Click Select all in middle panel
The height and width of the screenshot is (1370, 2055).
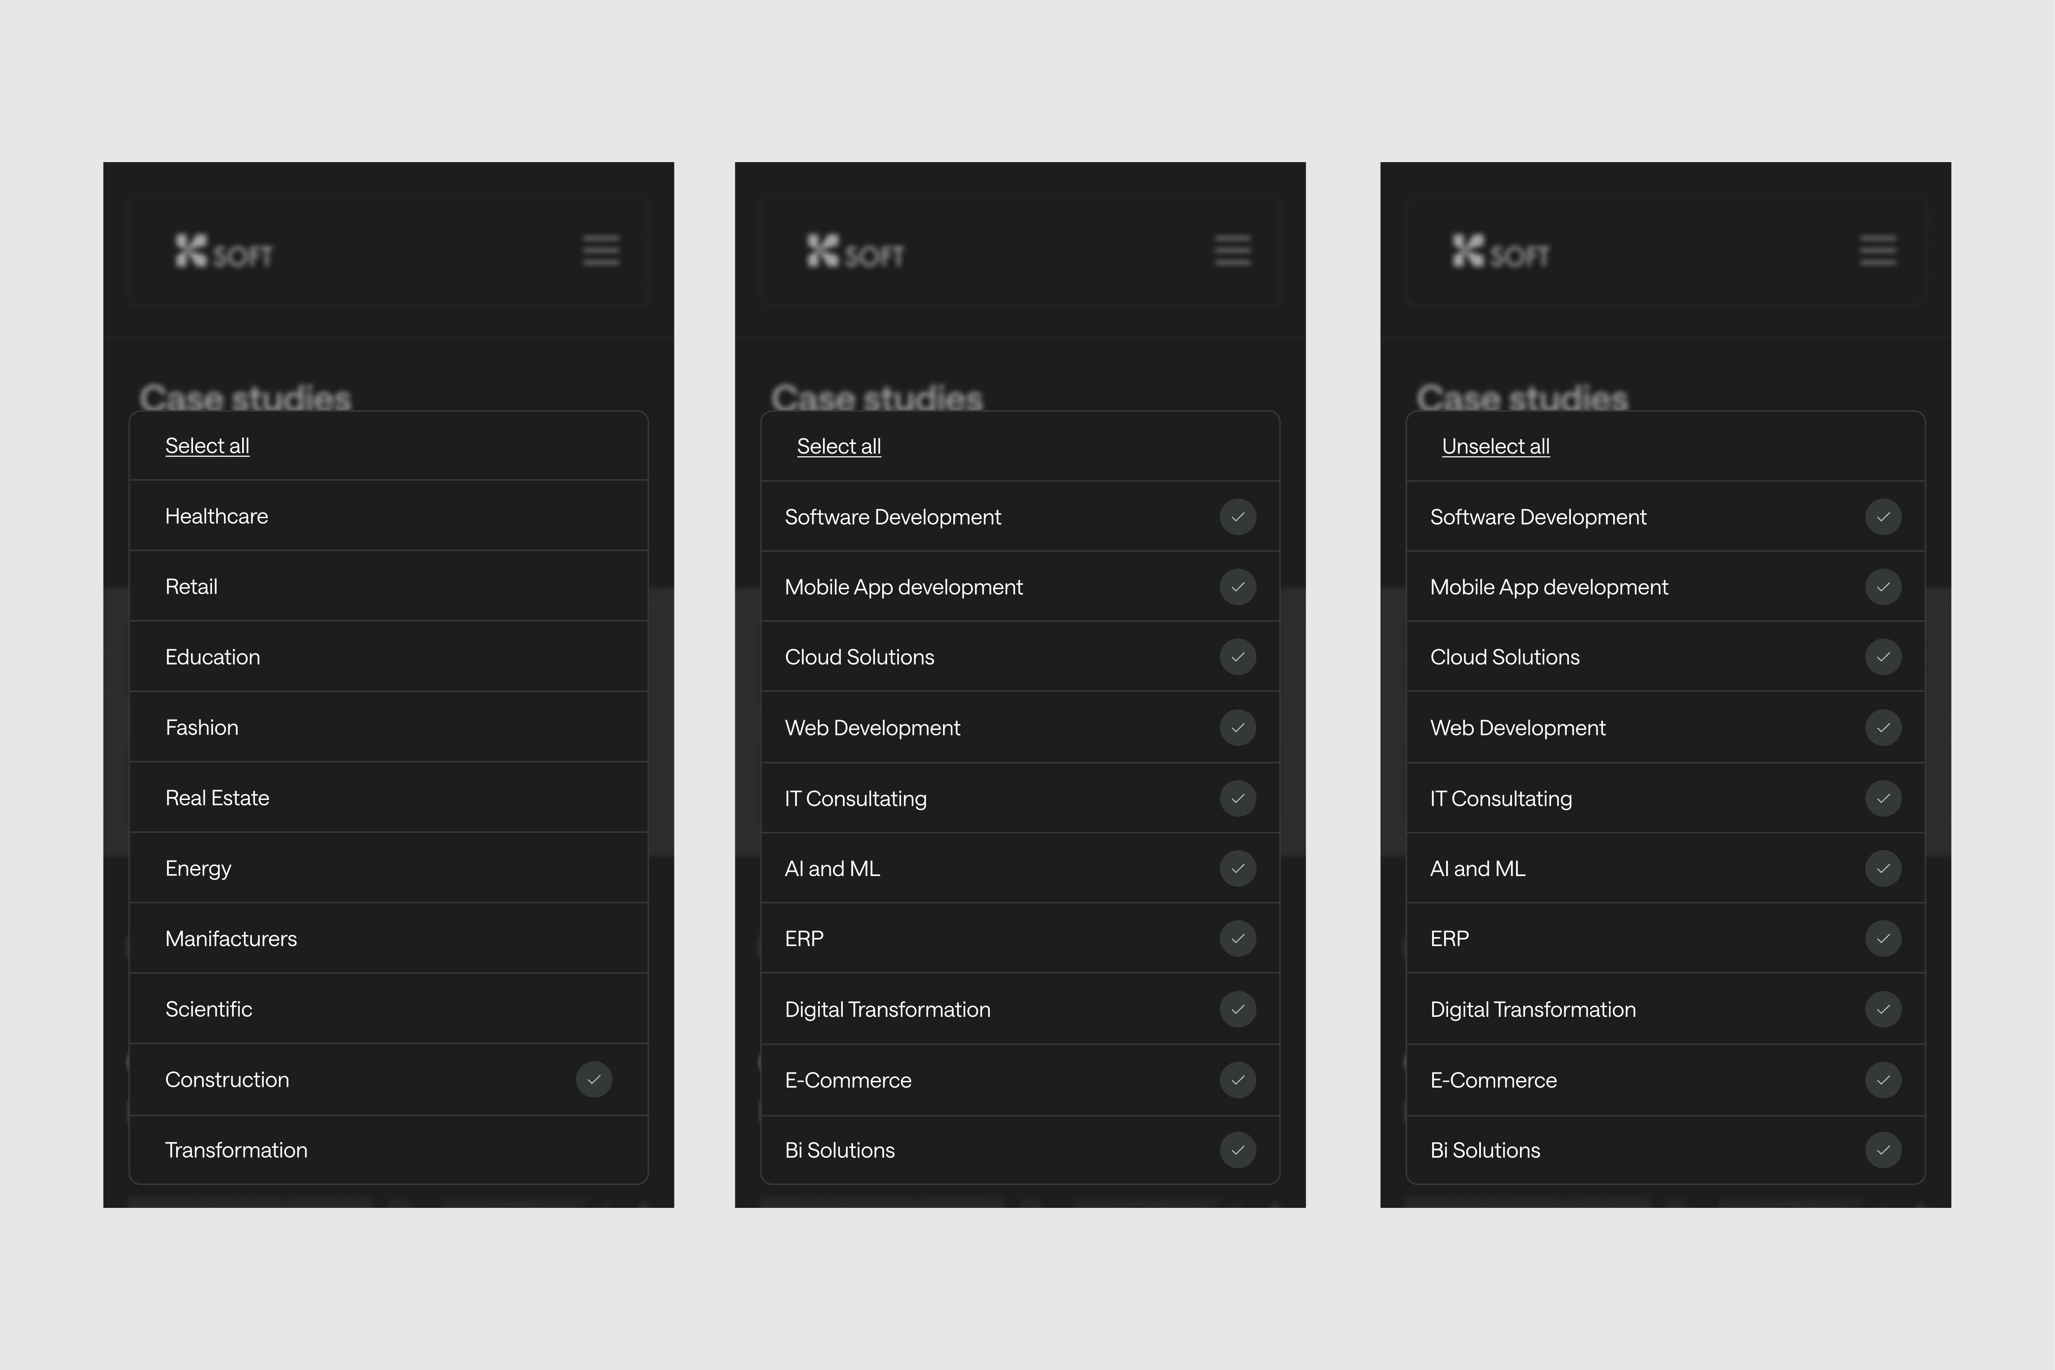tap(838, 446)
